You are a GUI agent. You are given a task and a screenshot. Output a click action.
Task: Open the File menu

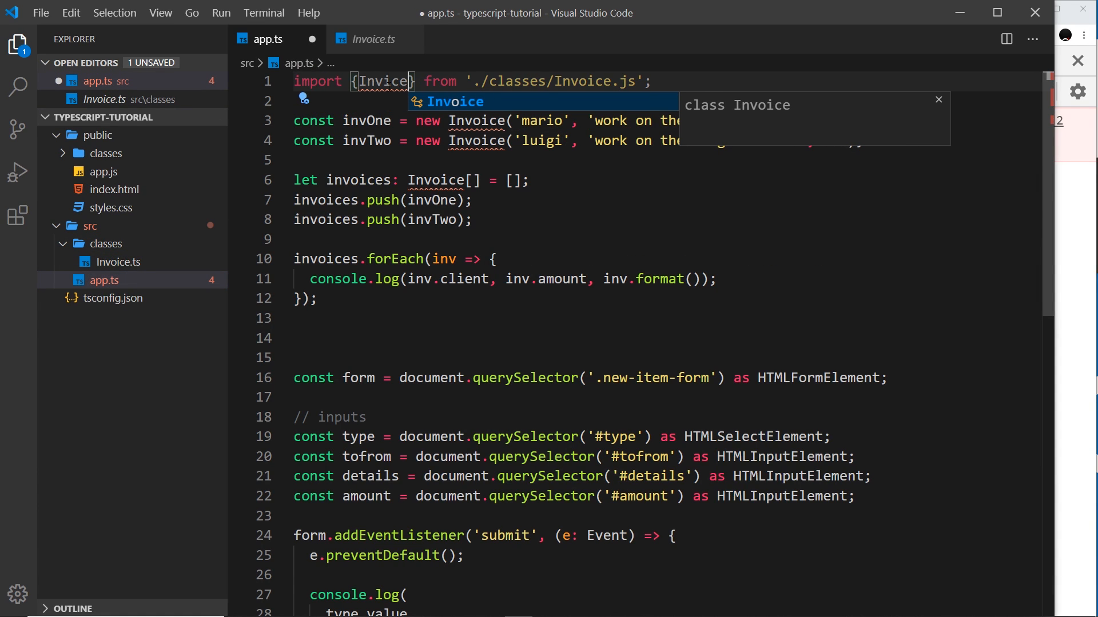[x=41, y=13]
